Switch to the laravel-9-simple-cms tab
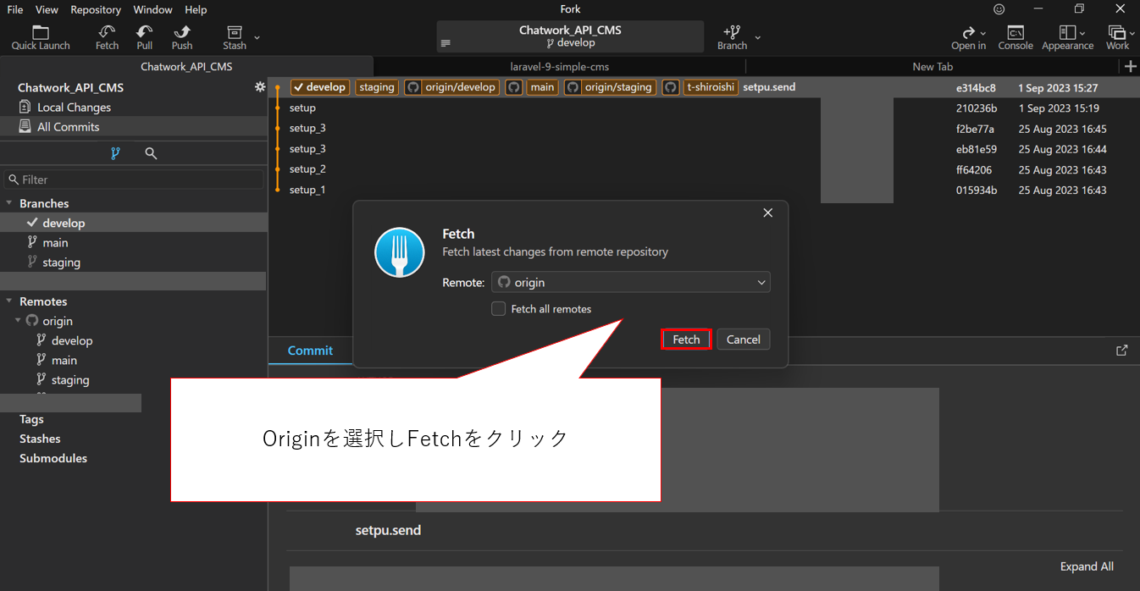 pyautogui.click(x=559, y=66)
